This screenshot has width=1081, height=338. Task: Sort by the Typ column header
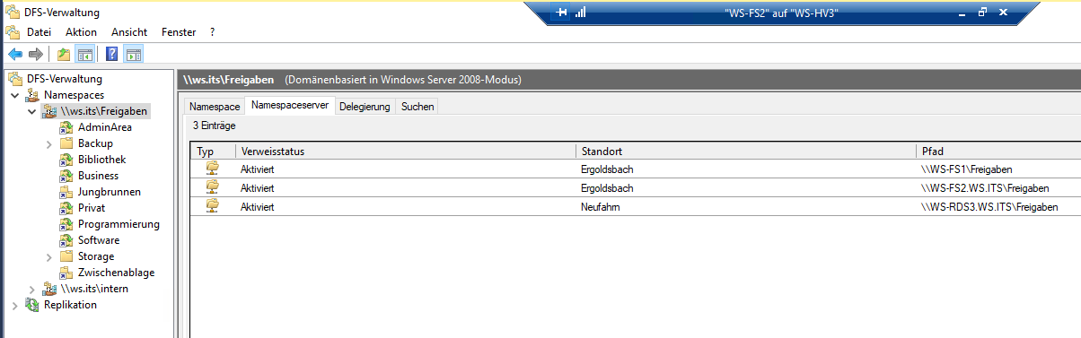(214, 152)
